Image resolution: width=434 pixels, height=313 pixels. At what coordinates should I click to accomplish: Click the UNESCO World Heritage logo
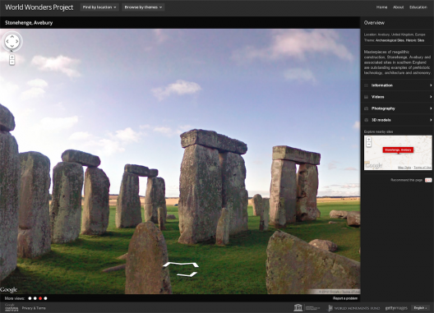[x=306, y=308]
